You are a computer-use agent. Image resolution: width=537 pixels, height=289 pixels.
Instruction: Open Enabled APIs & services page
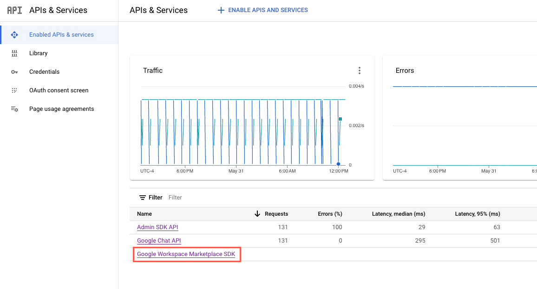coord(61,35)
